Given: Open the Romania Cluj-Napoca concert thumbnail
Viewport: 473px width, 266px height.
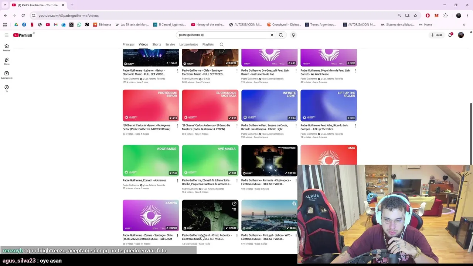Looking at the screenshot, I should (x=269, y=160).
